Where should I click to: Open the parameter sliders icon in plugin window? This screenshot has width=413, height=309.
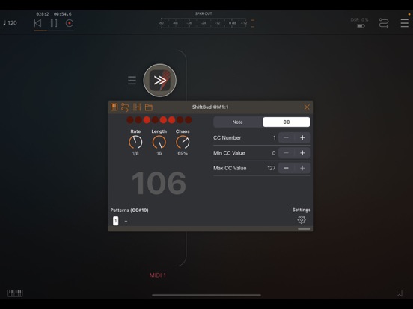pyautogui.click(x=137, y=107)
